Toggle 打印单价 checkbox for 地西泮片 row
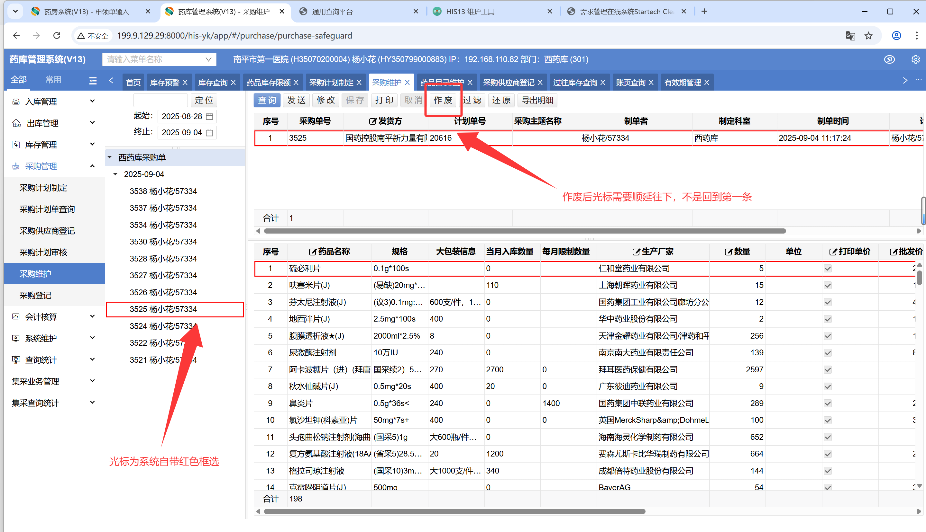This screenshot has height=532, width=926. (828, 319)
